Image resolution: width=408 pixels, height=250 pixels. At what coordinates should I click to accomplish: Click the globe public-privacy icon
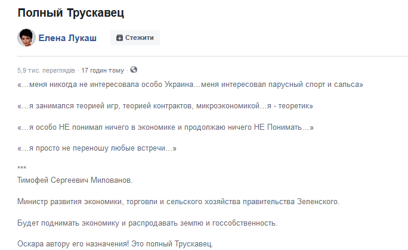point(134,70)
